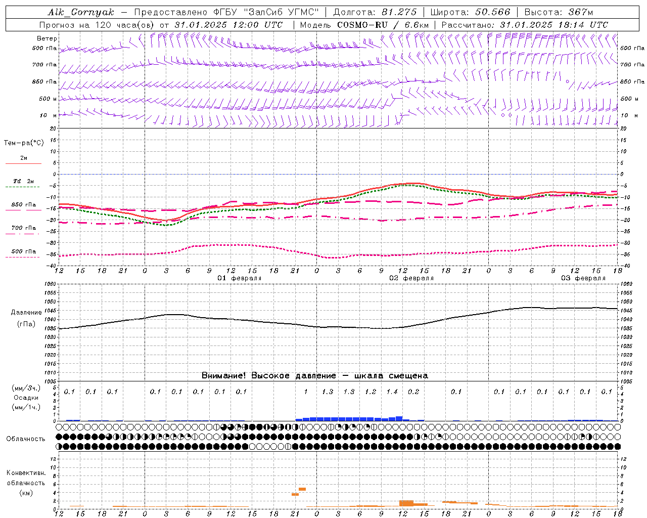Click the 'Прогноз на 120 часа(ов)' forecast text
Screen dimensions: 647x518
(97, 25)
